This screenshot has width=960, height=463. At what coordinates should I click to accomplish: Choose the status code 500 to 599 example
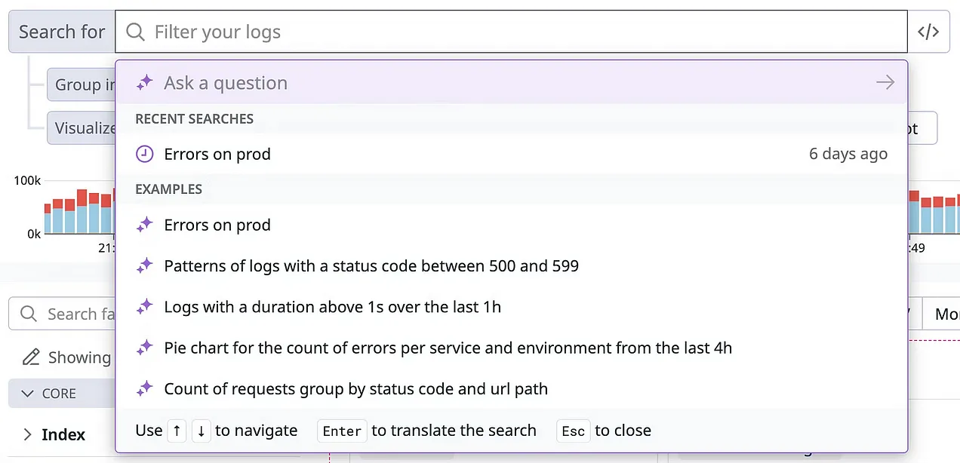[371, 265]
